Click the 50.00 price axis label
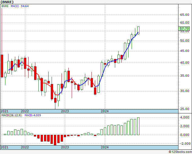 point(185,41)
